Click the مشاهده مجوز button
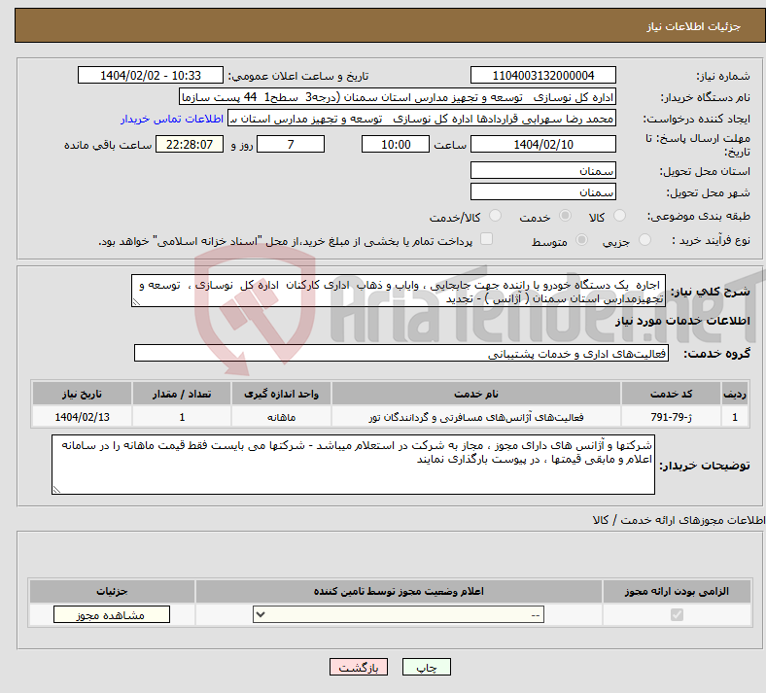The image size is (766, 693). (x=112, y=614)
